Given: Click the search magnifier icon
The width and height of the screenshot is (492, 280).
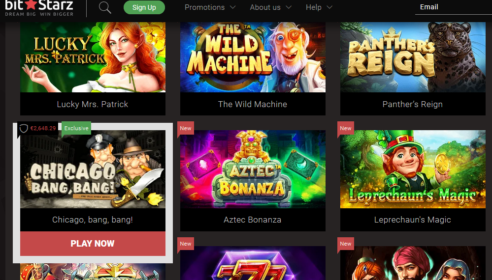Looking at the screenshot, I should coord(105,7).
